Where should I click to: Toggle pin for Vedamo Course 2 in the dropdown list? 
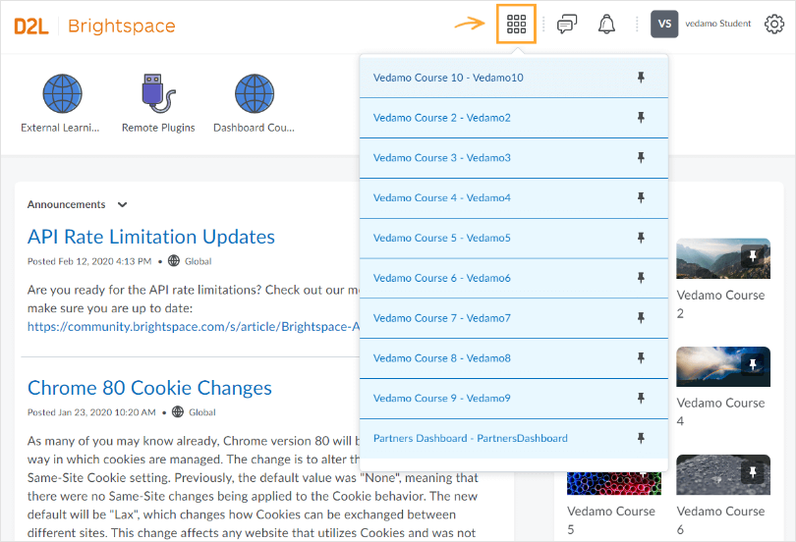pyautogui.click(x=641, y=117)
